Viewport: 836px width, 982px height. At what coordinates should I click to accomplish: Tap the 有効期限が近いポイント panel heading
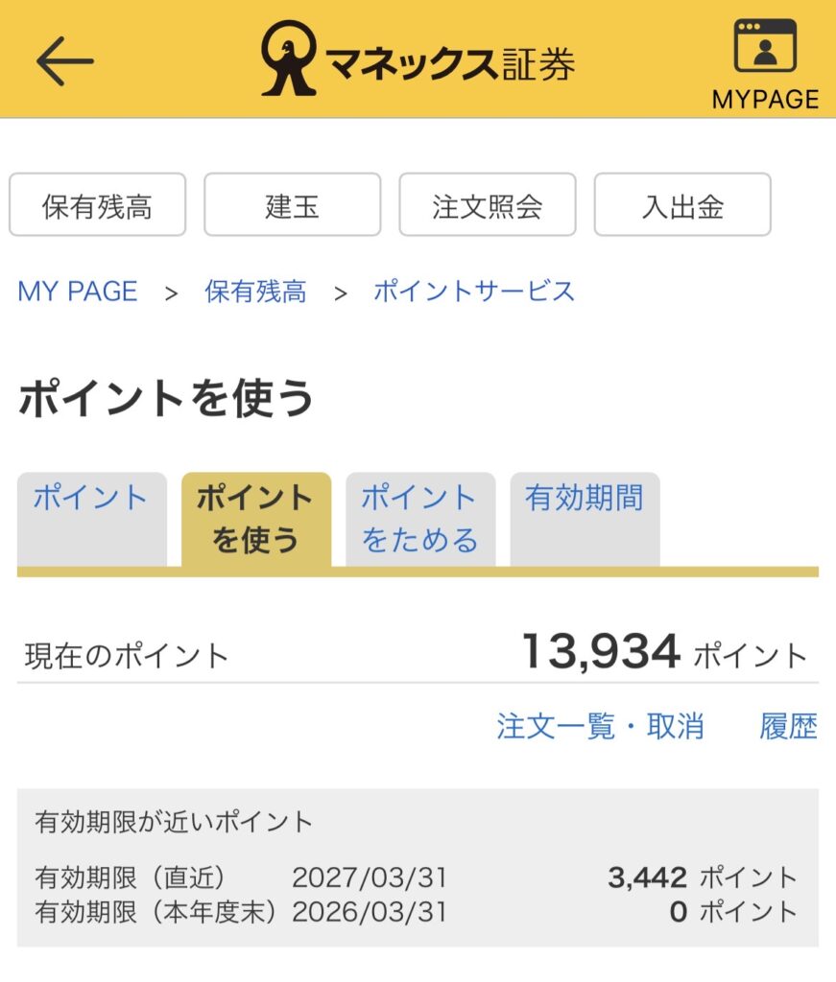click(x=174, y=822)
